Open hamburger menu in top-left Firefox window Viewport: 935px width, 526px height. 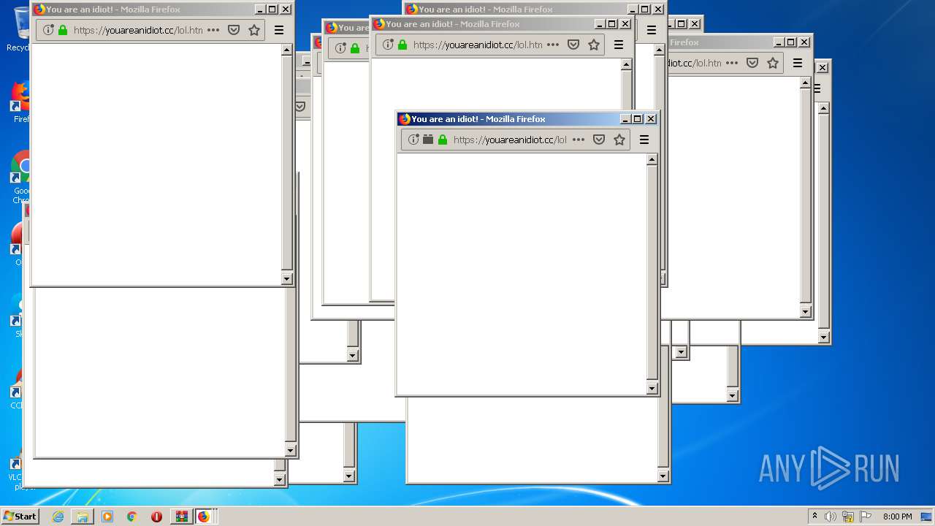click(x=279, y=30)
